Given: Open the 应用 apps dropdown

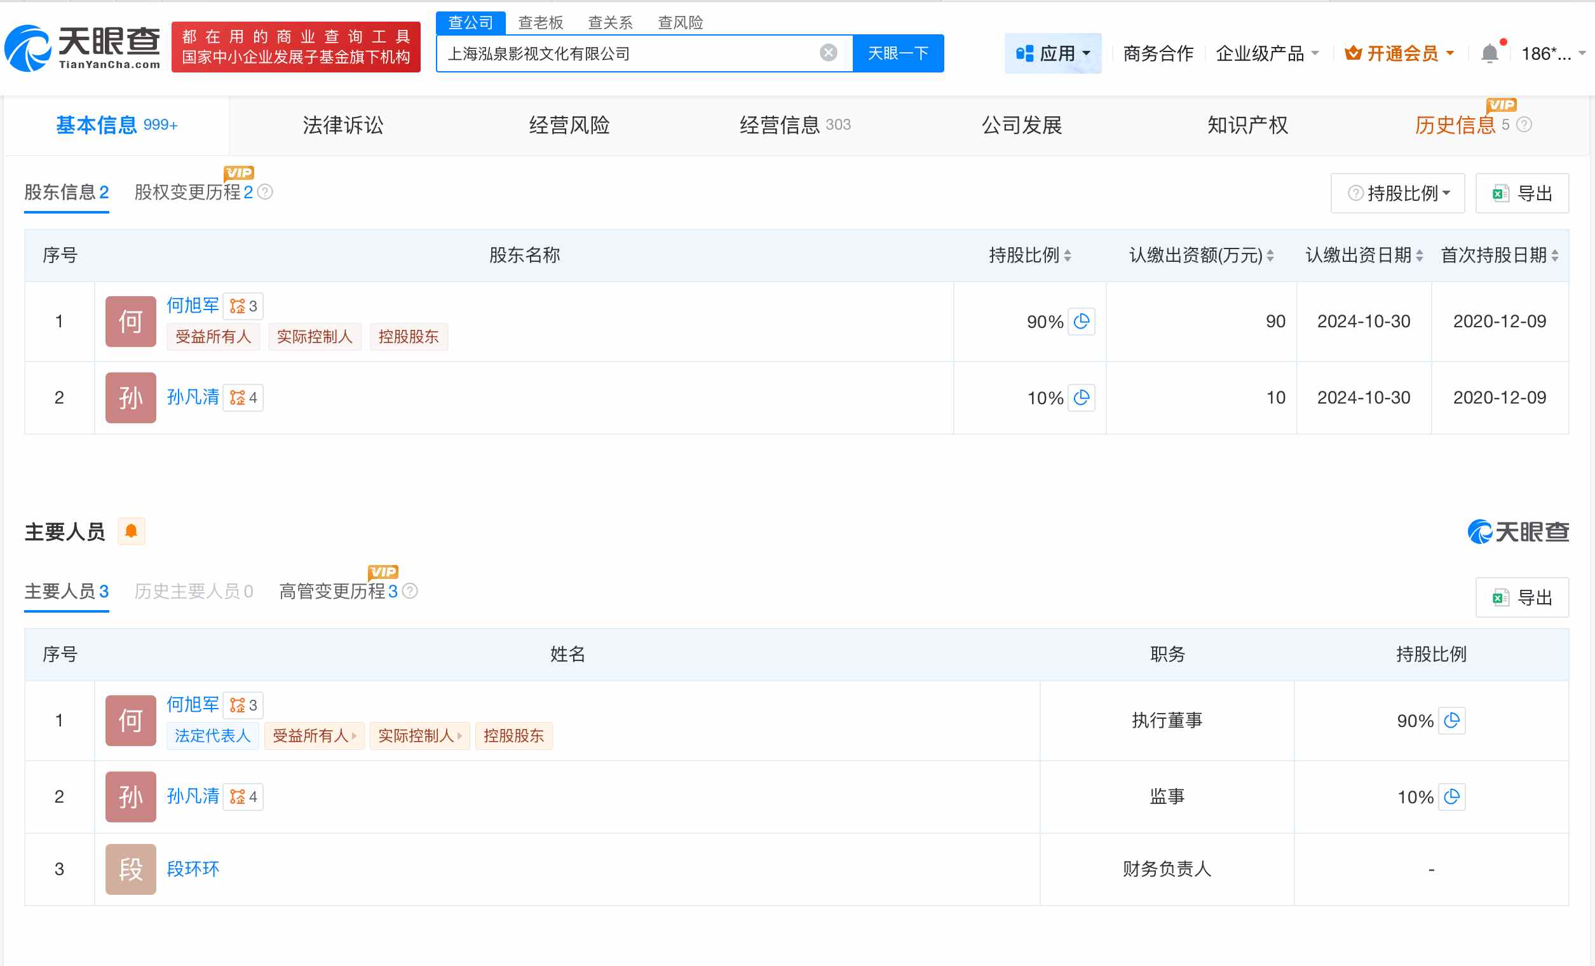Looking at the screenshot, I should coord(1053,53).
